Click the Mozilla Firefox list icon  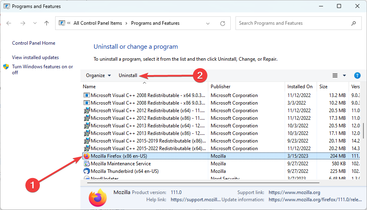[x=87, y=156]
